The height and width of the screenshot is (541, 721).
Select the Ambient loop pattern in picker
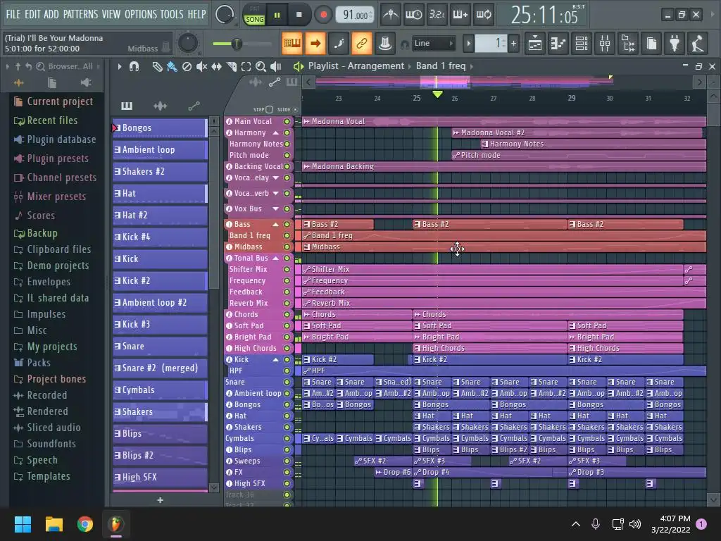[x=160, y=150]
